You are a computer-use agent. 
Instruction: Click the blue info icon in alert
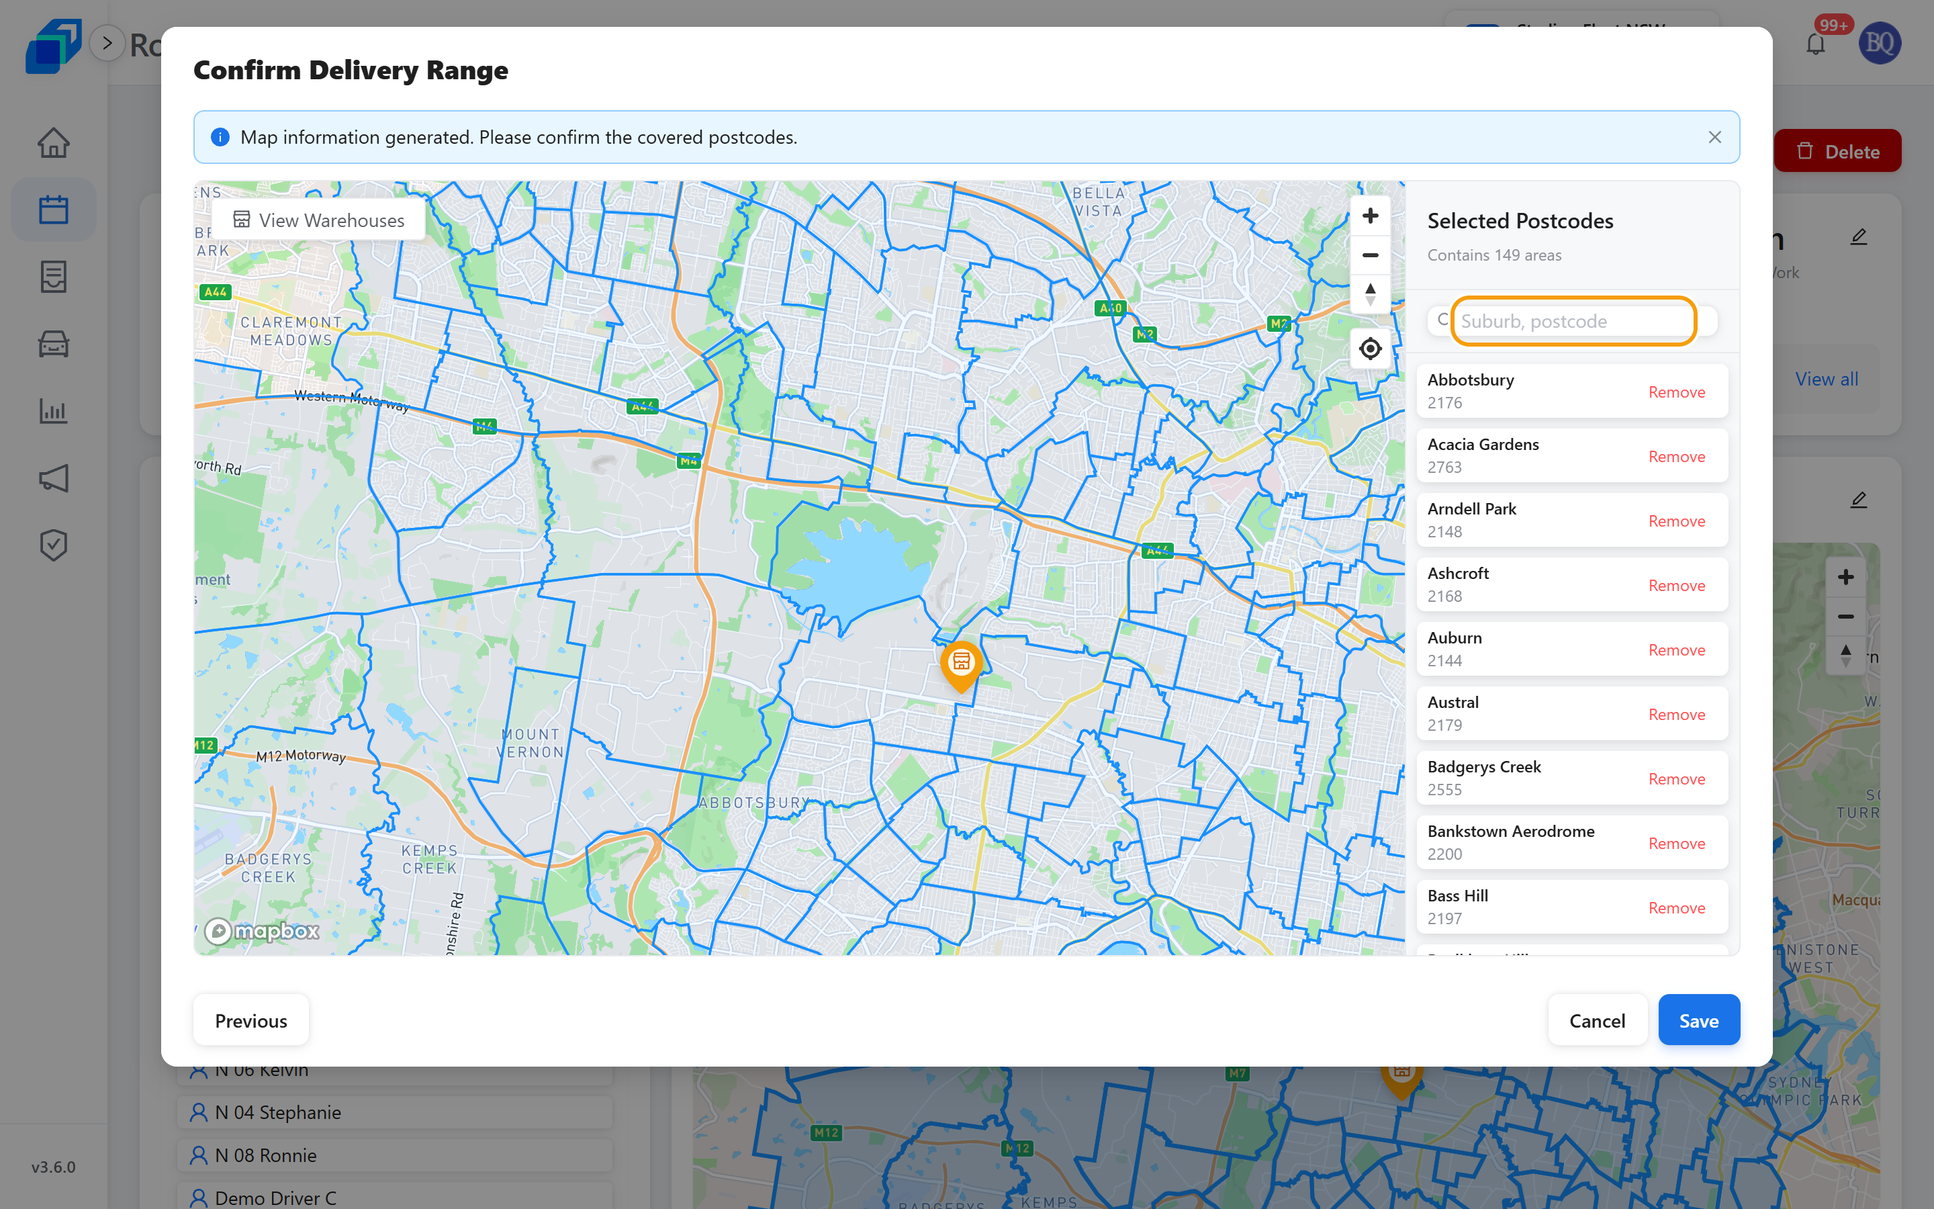pos(220,137)
